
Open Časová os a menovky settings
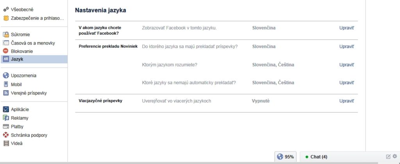coord(32,43)
